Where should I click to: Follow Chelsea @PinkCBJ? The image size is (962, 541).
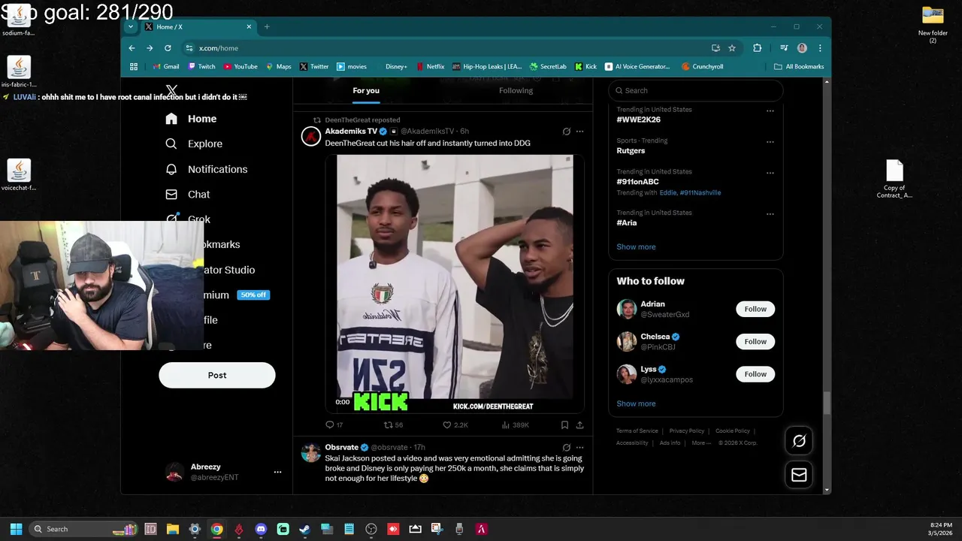pyautogui.click(x=755, y=341)
